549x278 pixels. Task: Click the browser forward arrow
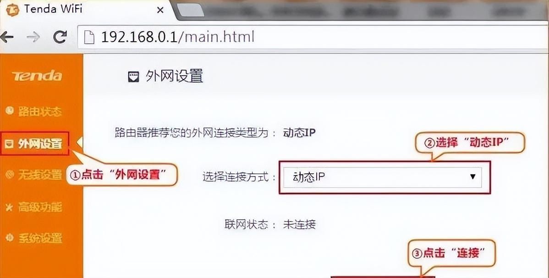[33, 36]
